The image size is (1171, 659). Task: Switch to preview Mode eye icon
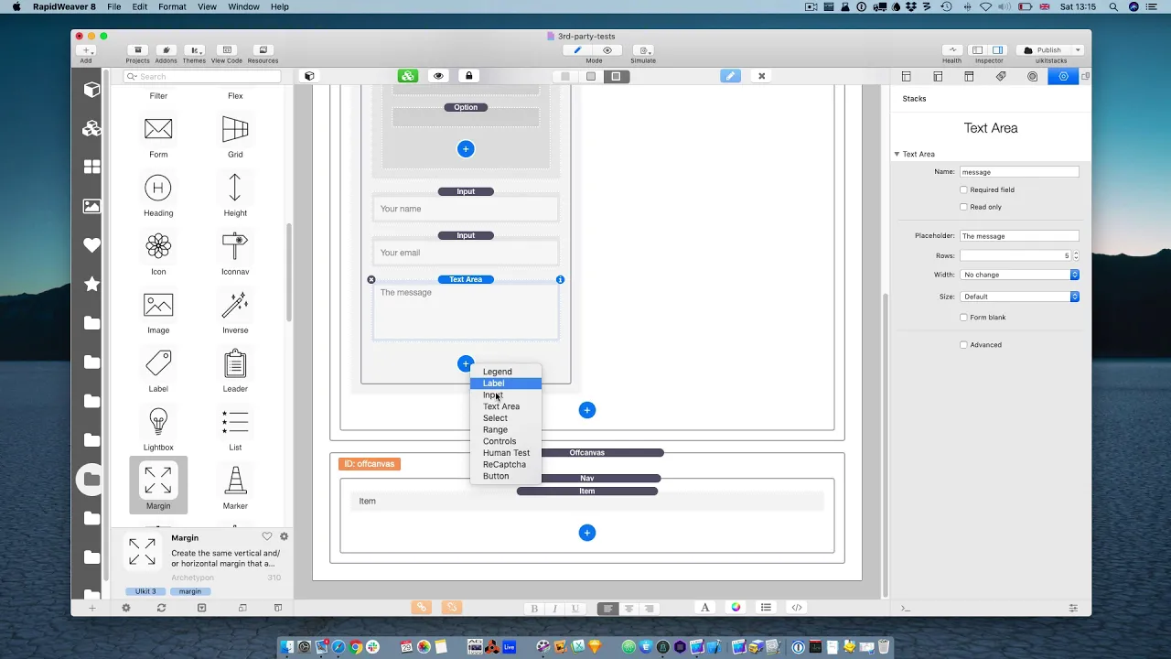tap(607, 50)
